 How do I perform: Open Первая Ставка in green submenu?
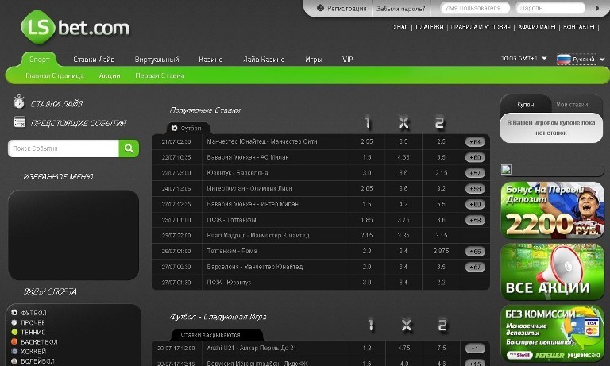160,75
